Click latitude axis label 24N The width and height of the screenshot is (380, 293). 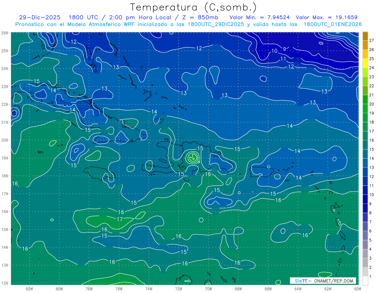[5, 69]
